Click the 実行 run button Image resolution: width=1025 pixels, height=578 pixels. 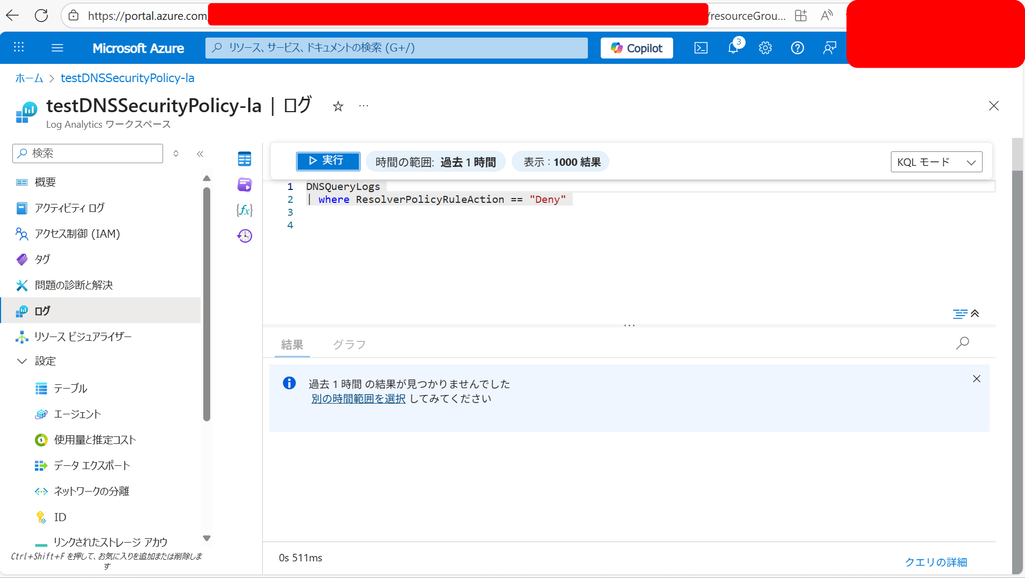pos(327,161)
